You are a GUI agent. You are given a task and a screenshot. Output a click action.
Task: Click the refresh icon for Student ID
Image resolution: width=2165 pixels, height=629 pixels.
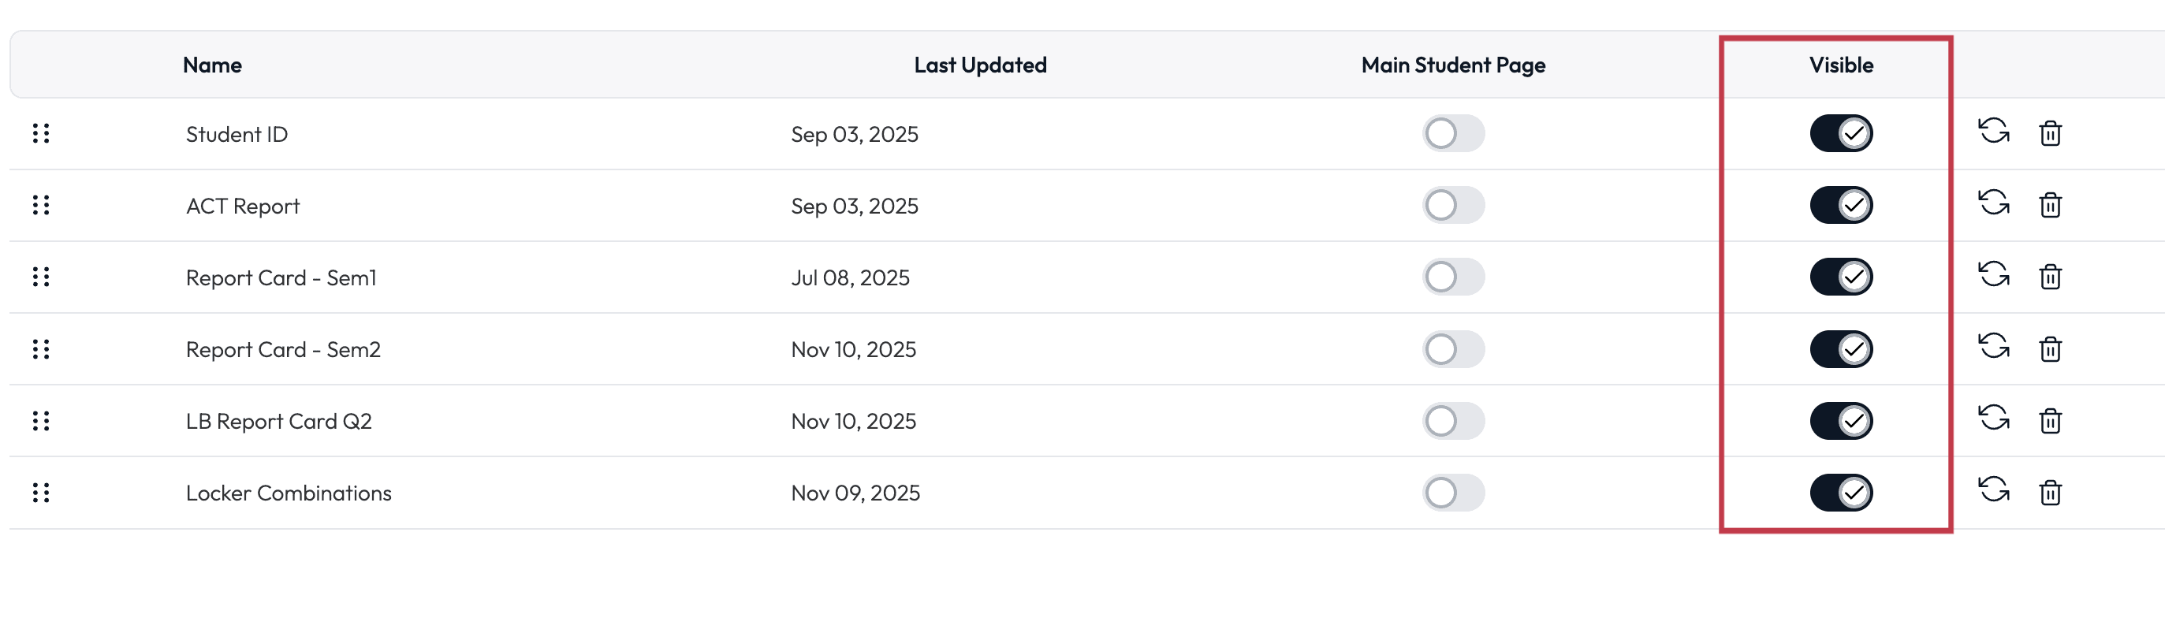[1994, 132]
